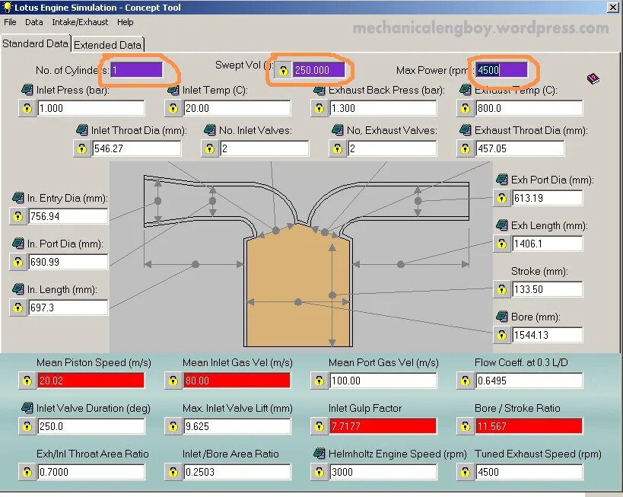Open the Help menu
This screenshot has width=623, height=497.
pos(126,22)
